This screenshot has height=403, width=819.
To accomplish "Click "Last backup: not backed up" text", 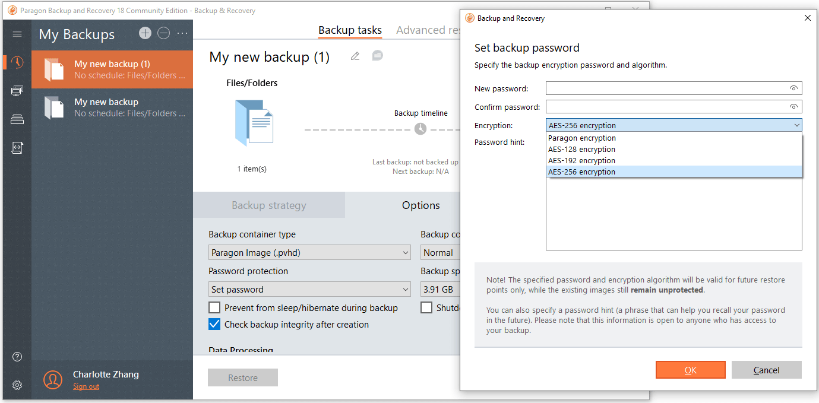I will pos(415,162).
